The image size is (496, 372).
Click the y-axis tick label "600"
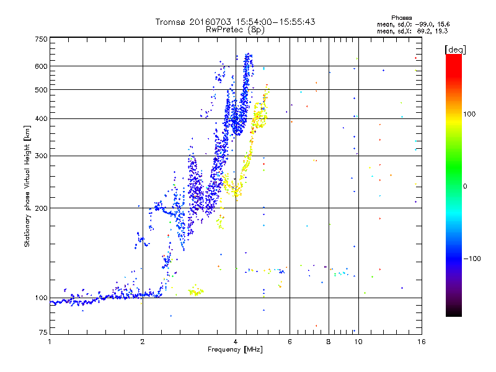pos(41,66)
